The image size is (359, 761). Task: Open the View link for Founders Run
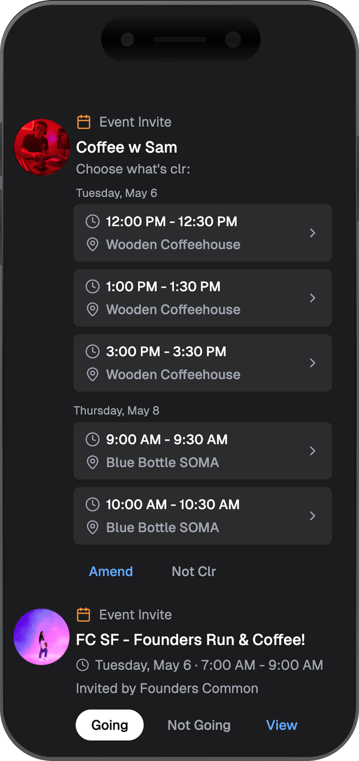tap(282, 725)
